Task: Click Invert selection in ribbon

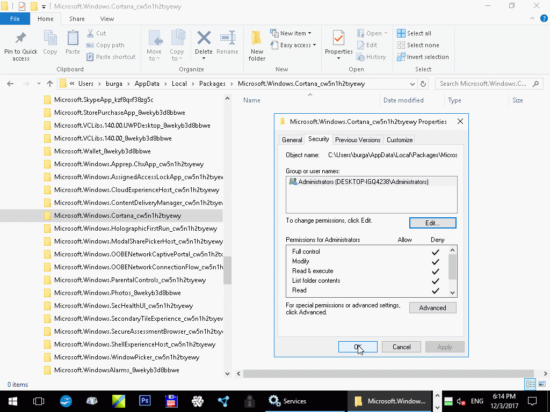Action: coord(423,57)
